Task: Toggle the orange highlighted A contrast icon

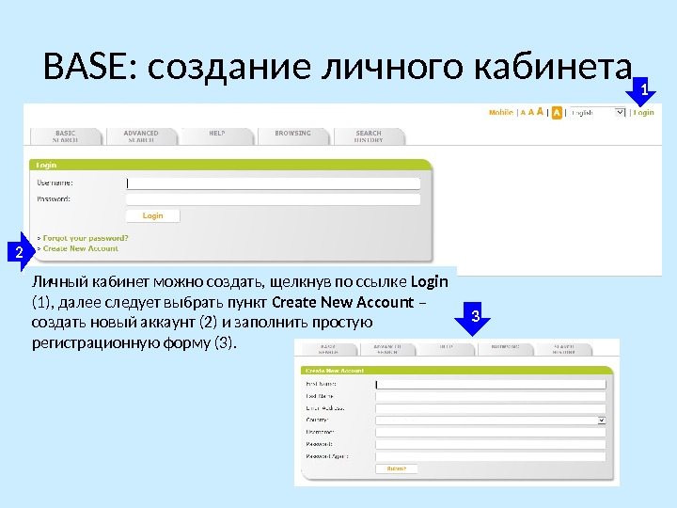Action: click(557, 113)
